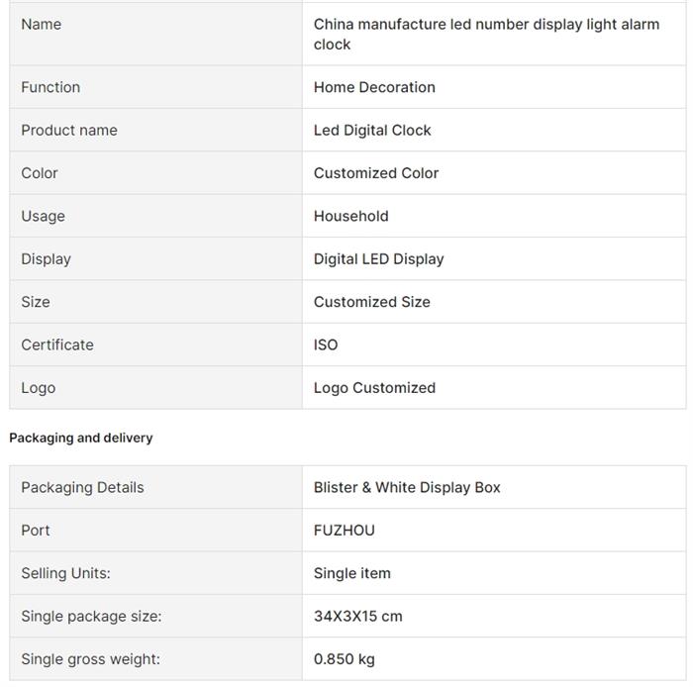Click the 'China manufacture led number display' name value
This screenshot has width=693, height=687.
(x=486, y=34)
